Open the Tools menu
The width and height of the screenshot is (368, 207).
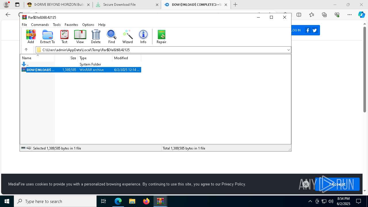(57, 25)
